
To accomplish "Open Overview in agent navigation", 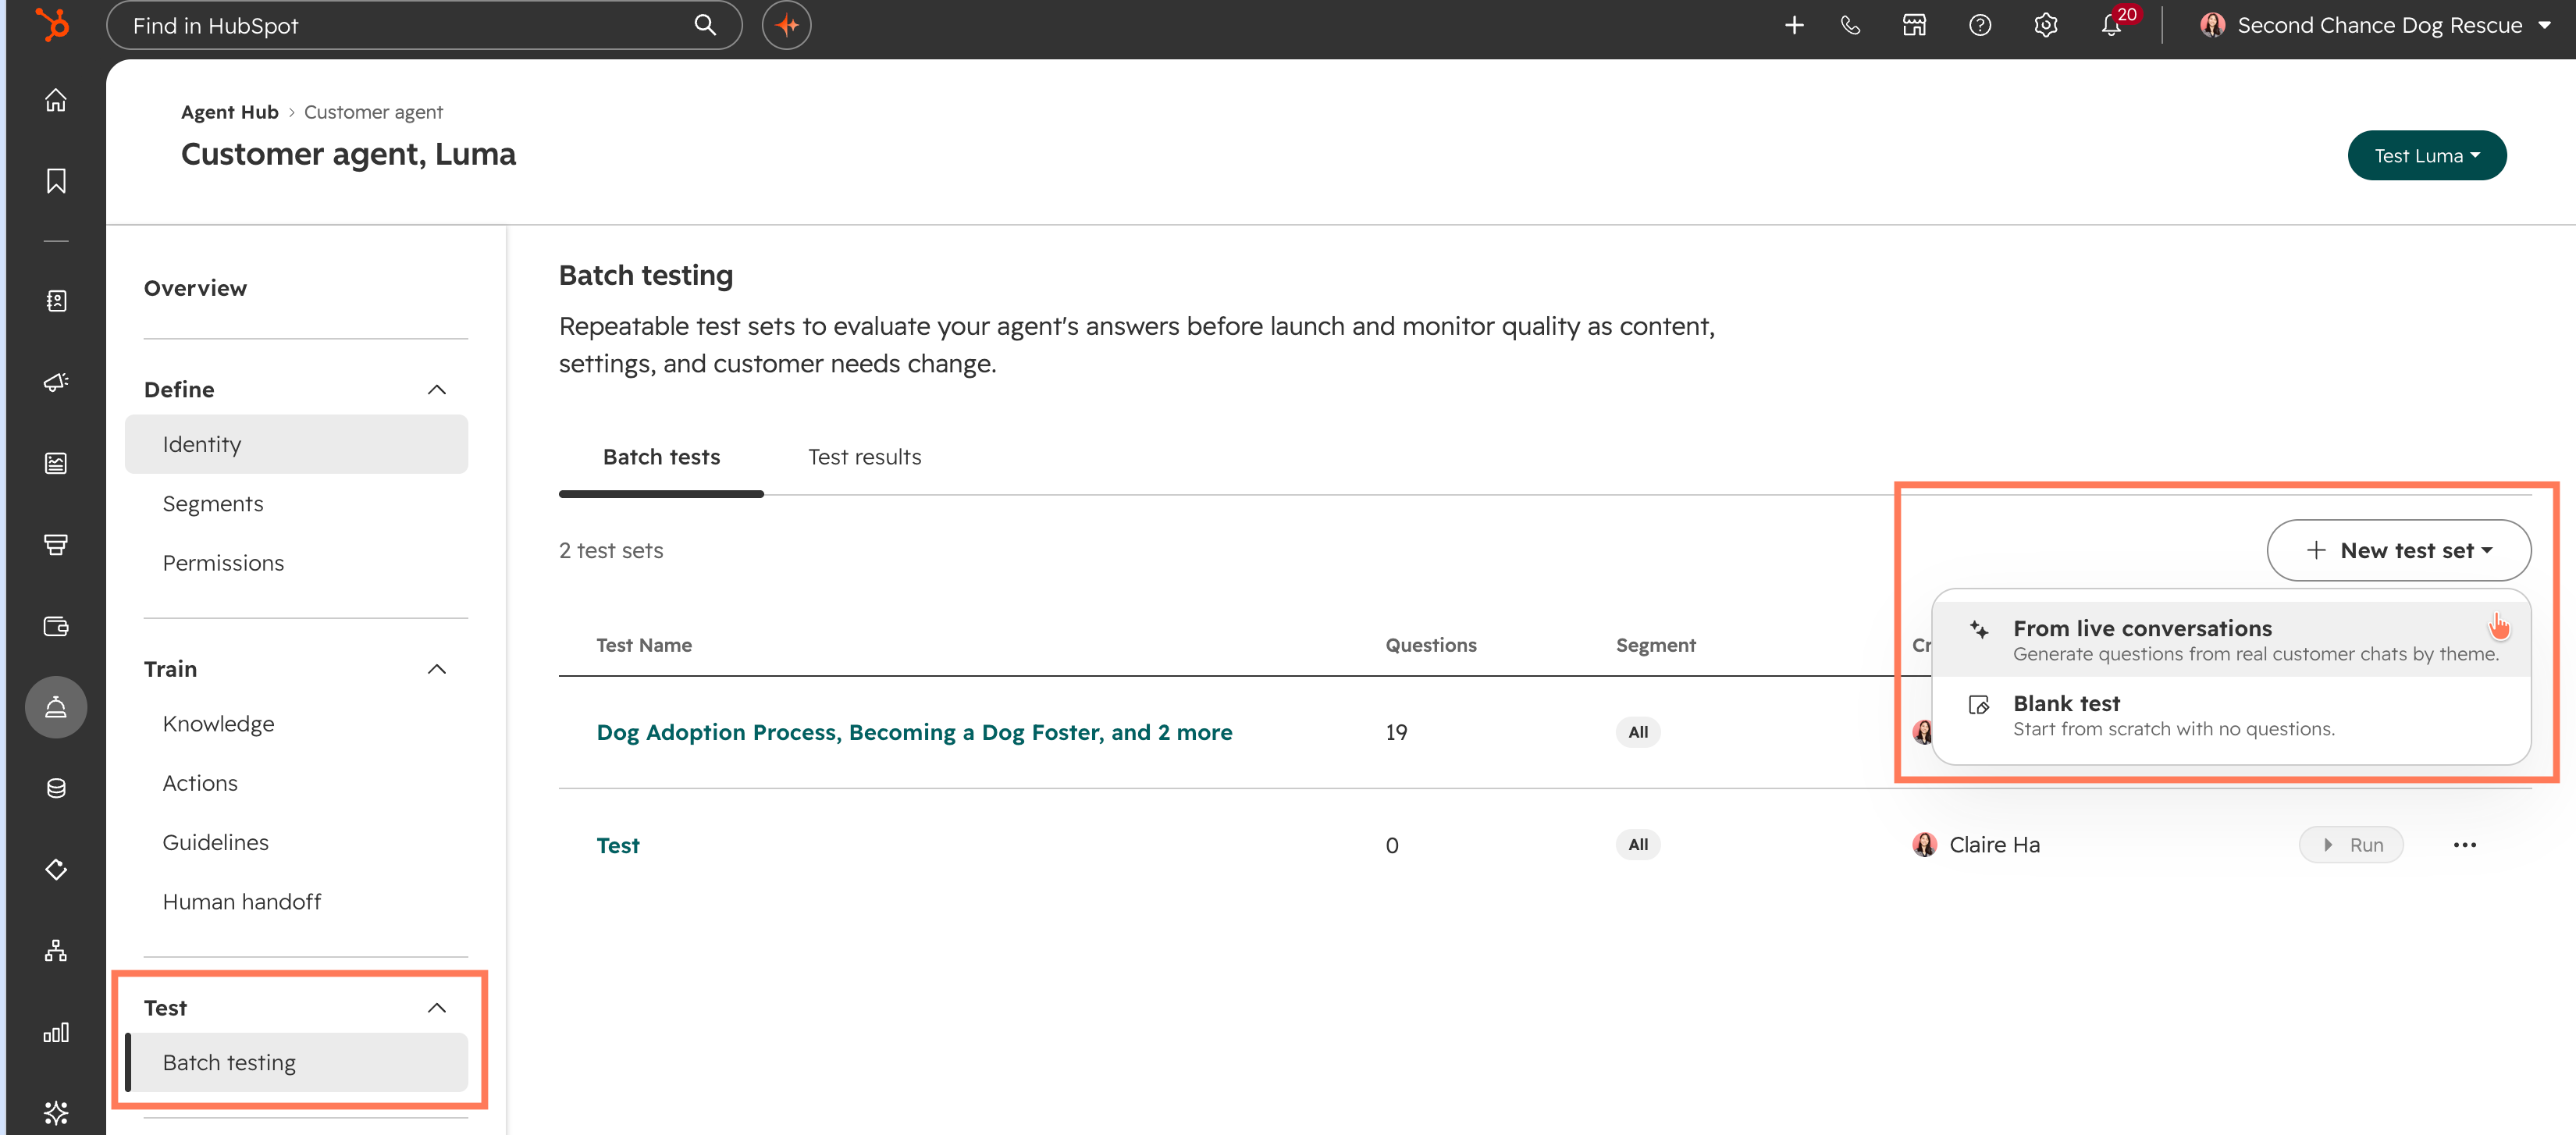I will [x=195, y=288].
